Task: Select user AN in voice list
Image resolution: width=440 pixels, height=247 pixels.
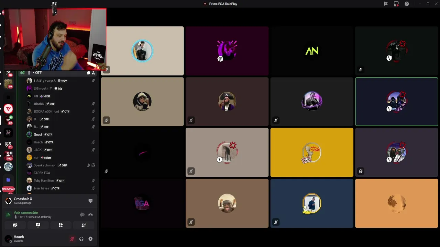Action: [60, 96]
